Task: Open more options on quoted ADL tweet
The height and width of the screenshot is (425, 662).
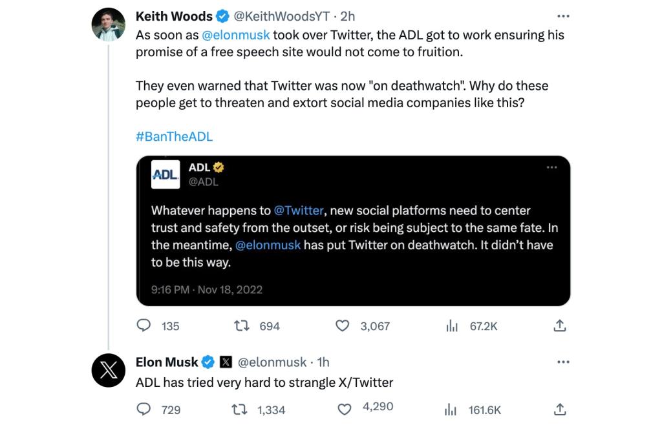Action: [x=551, y=167]
